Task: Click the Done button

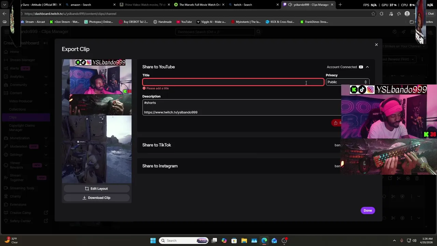Action: tap(368, 210)
